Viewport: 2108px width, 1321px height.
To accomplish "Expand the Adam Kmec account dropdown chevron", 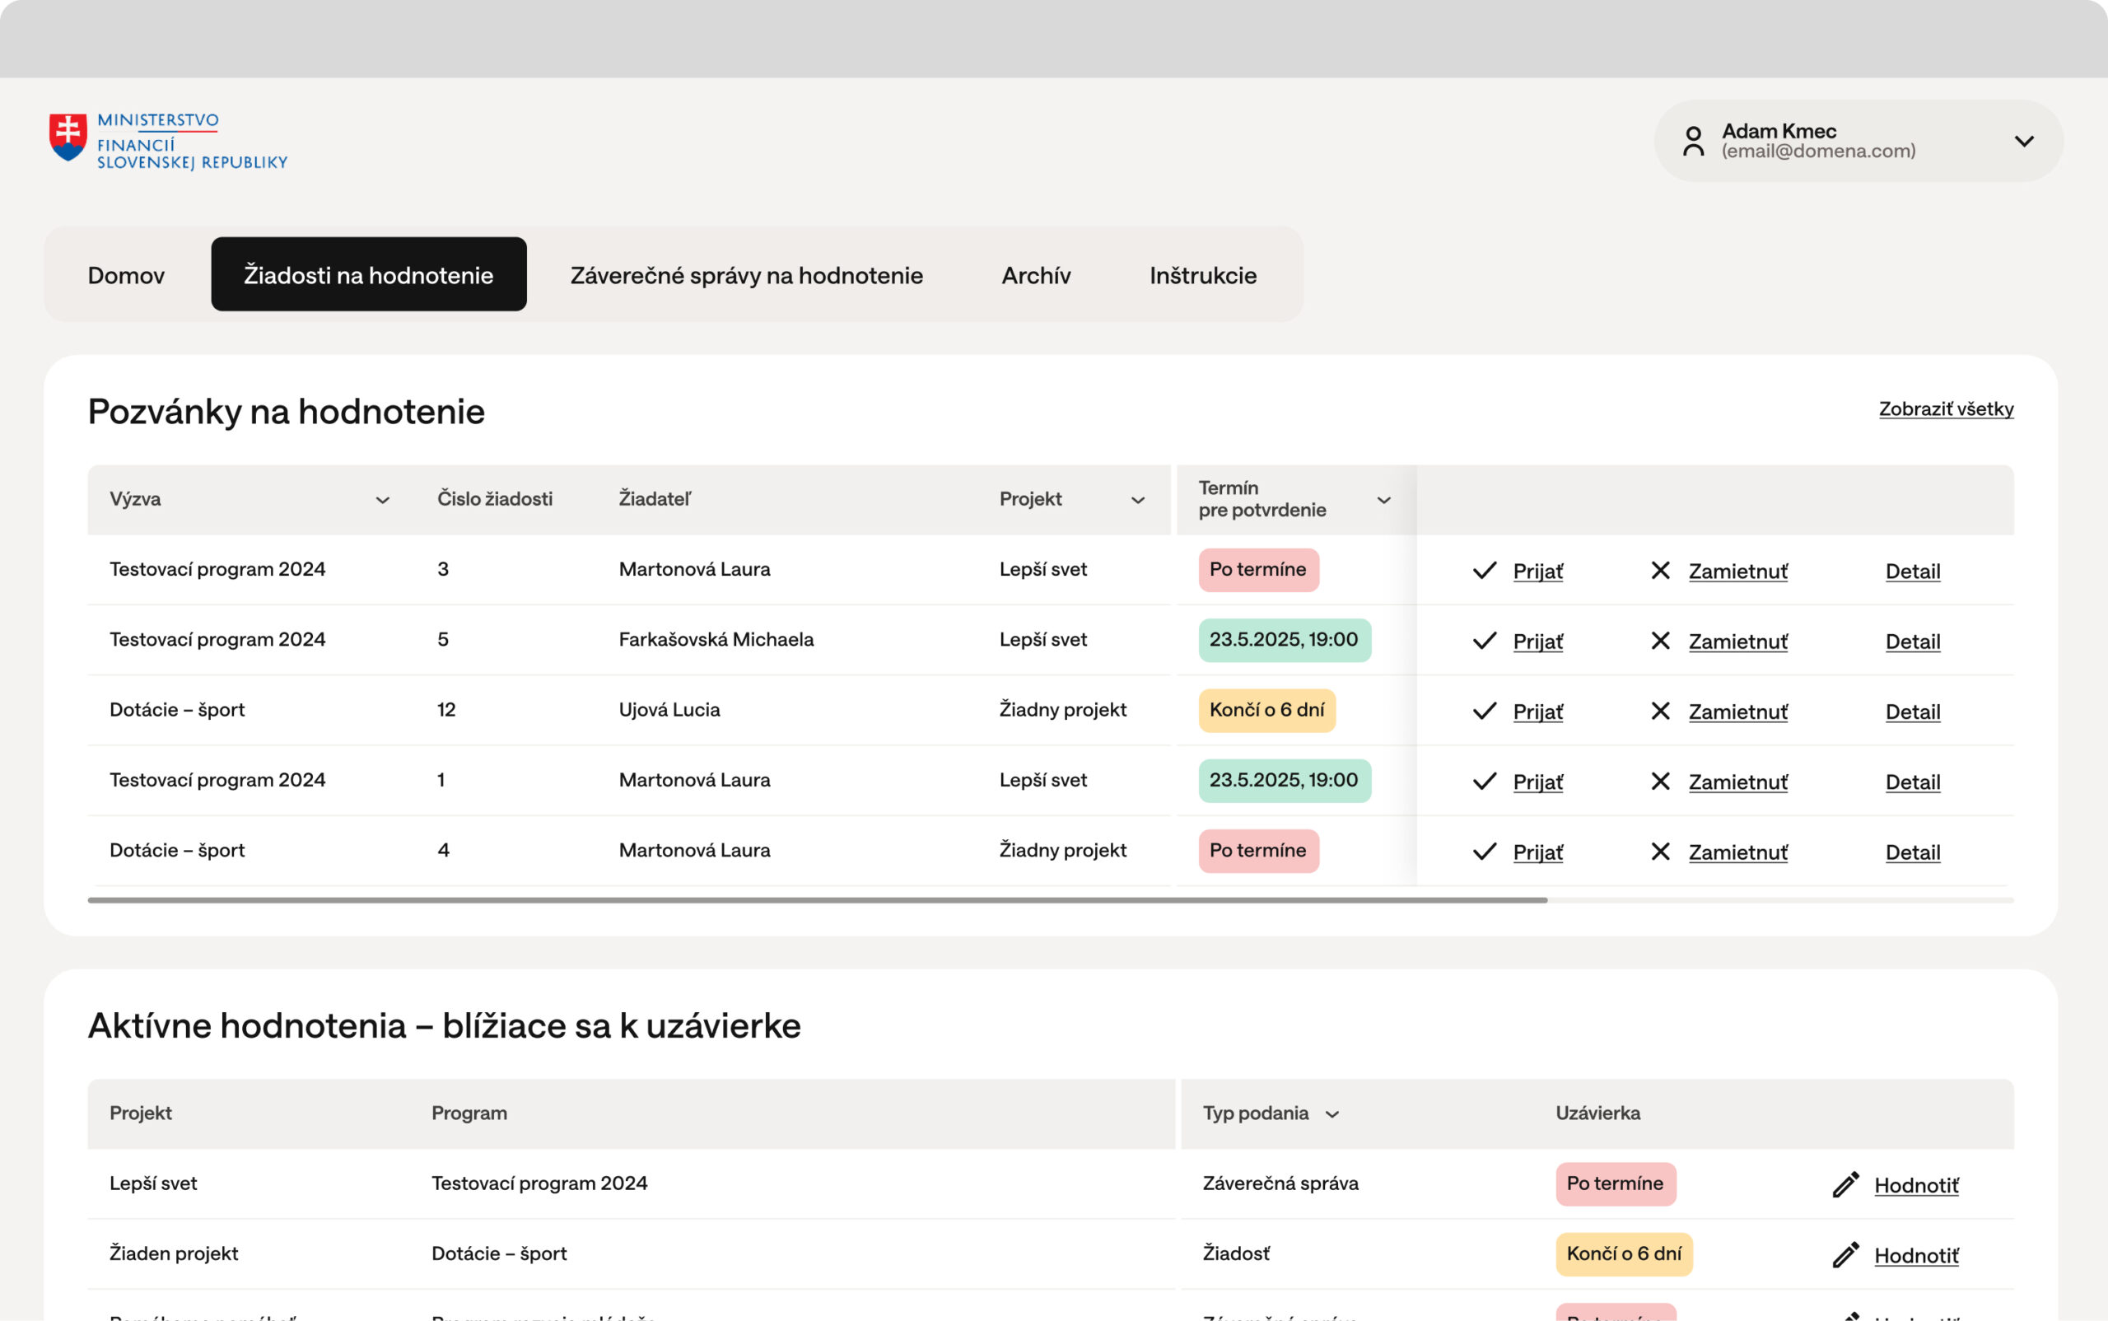I will [2024, 141].
